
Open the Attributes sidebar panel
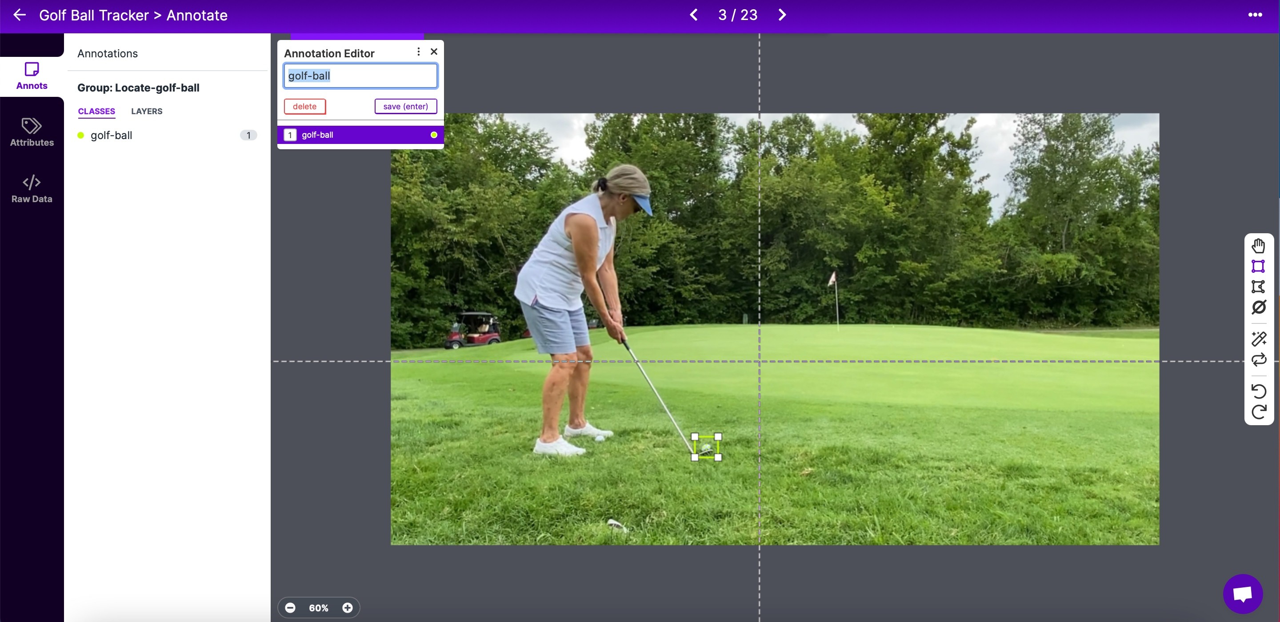point(32,132)
